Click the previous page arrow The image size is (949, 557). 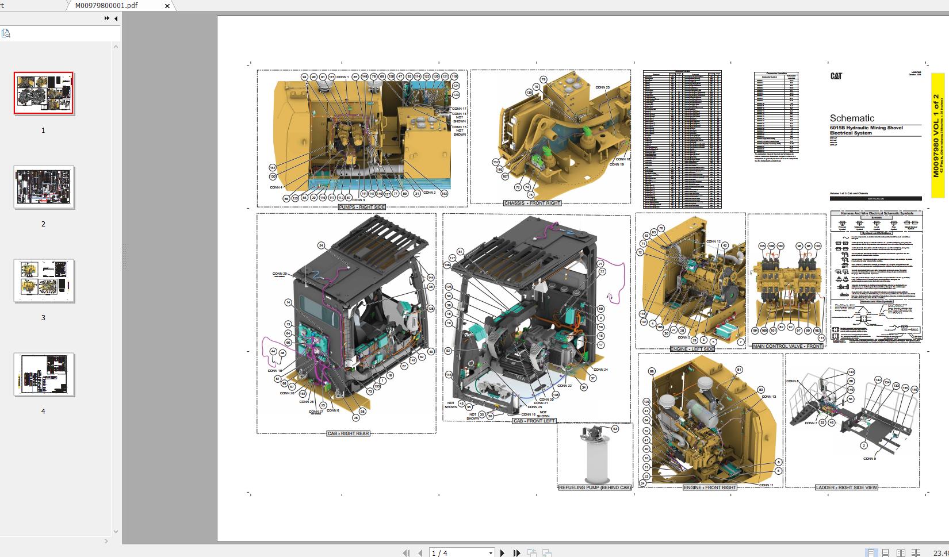click(x=419, y=552)
